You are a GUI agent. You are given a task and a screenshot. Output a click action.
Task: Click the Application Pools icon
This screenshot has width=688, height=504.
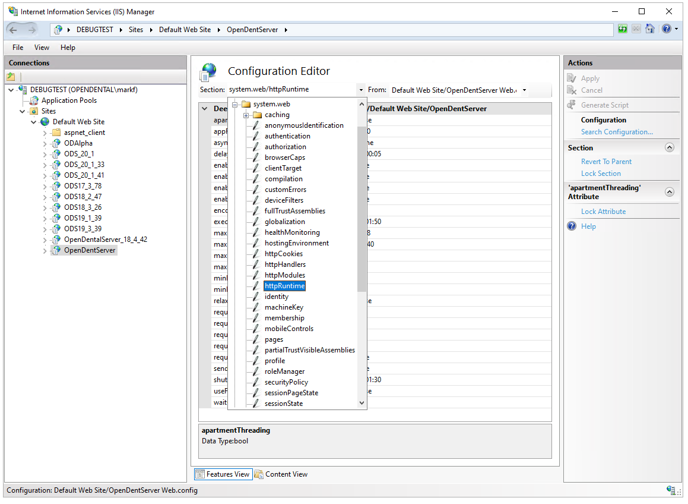tap(34, 100)
